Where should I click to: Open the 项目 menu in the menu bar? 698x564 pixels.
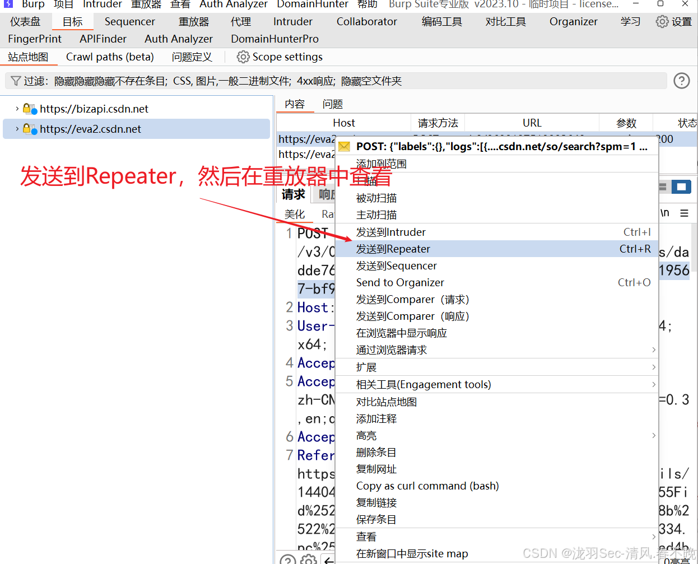[x=63, y=4]
